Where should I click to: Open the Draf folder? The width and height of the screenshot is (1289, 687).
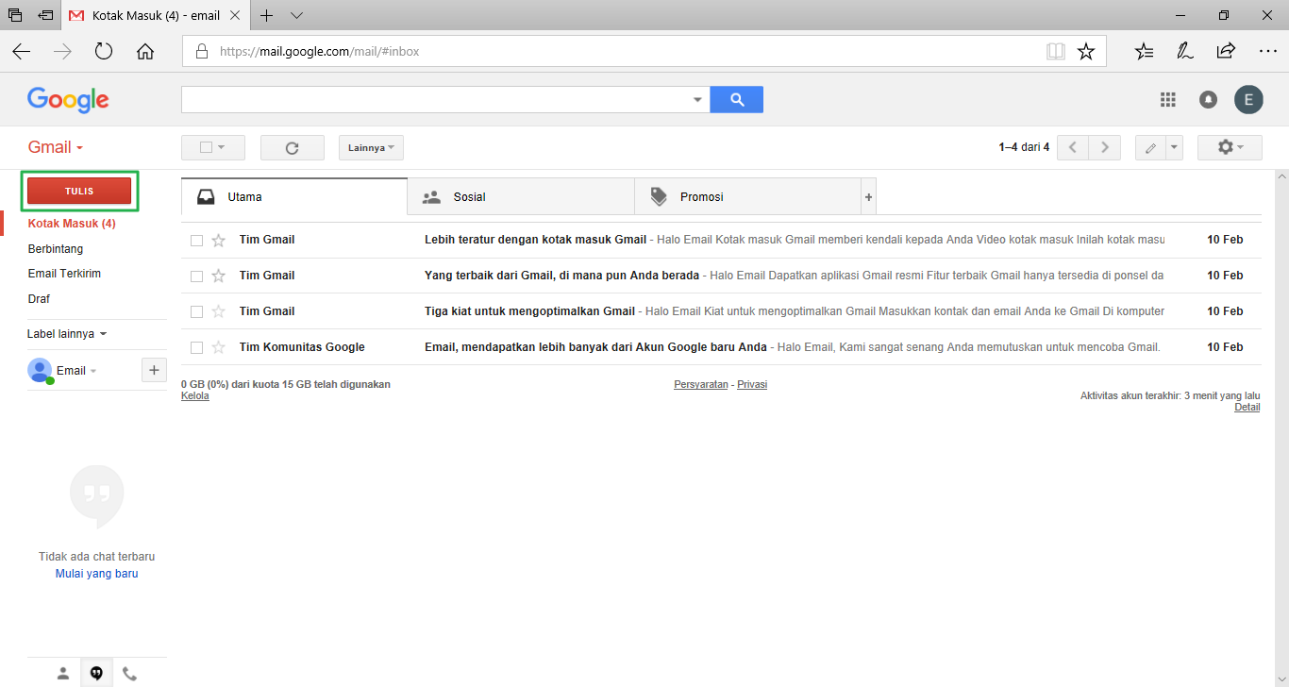click(39, 299)
